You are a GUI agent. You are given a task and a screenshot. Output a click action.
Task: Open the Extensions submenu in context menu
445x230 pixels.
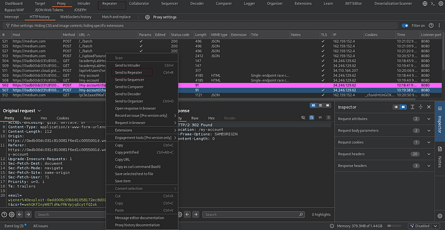pyautogui.click(x=142, y=130)
